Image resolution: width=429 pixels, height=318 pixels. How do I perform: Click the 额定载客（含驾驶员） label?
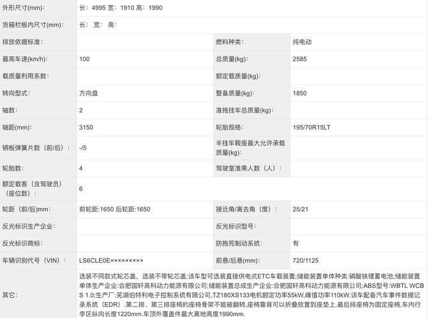pos(32,189)
